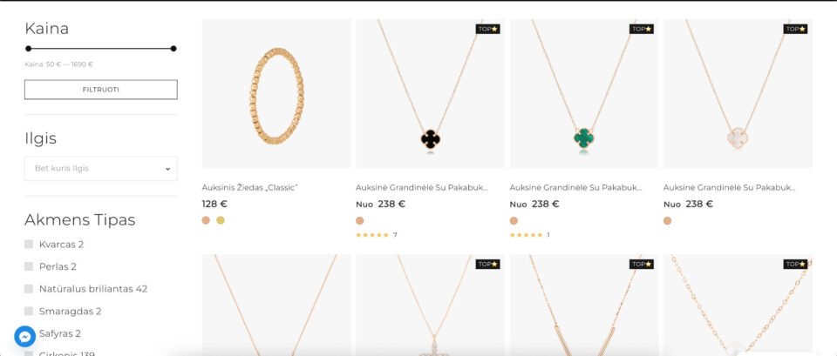Toggle the Smaragdas filter checkbox
This screenshot has width=837, height=356.
[x=29, y=312]
